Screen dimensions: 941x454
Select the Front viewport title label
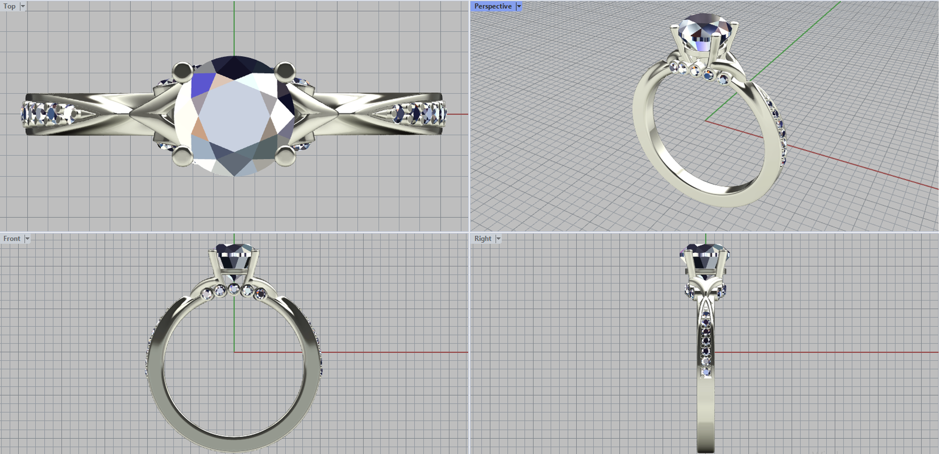(x=12, y=239)
